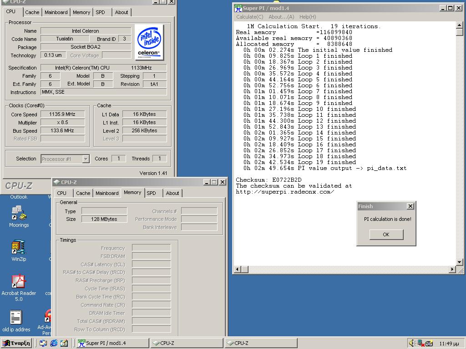Viewport: 466px width, 349px height.
Task: Click the camera capture tray icon
Action: click(429, 344)
